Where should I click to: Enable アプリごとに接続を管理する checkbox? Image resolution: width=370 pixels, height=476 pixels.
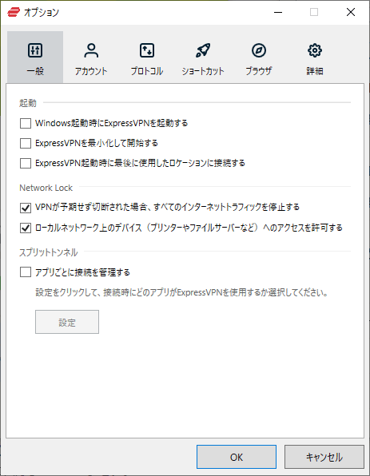click(26, 272)
